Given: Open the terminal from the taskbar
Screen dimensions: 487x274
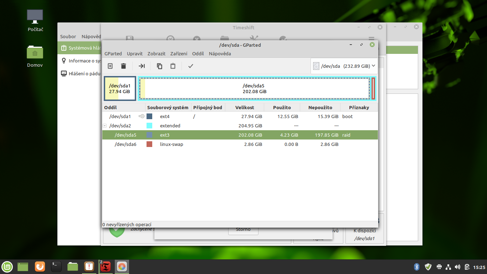Looking at the screenshot, I should pos(56,267).
